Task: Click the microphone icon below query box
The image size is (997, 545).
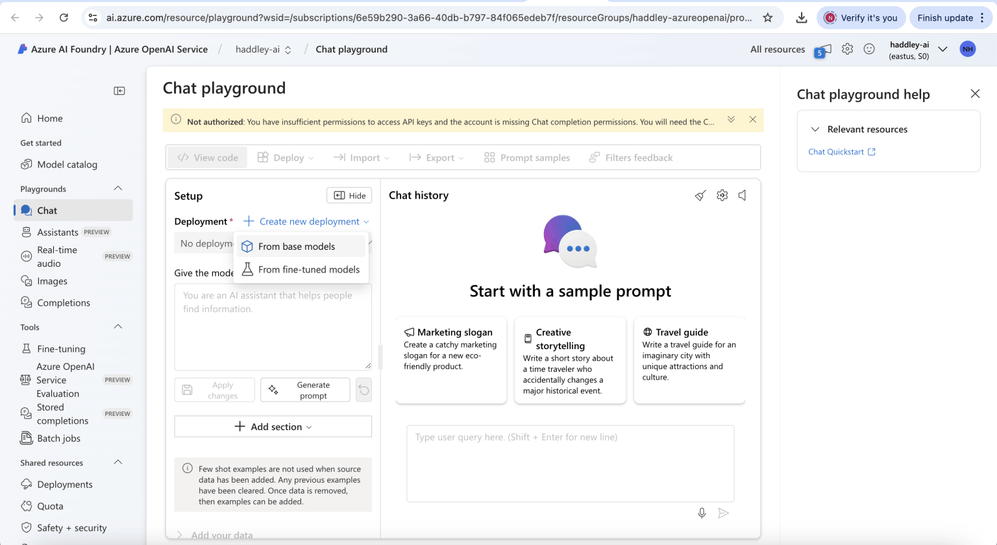Action: [x=702, y=513]
